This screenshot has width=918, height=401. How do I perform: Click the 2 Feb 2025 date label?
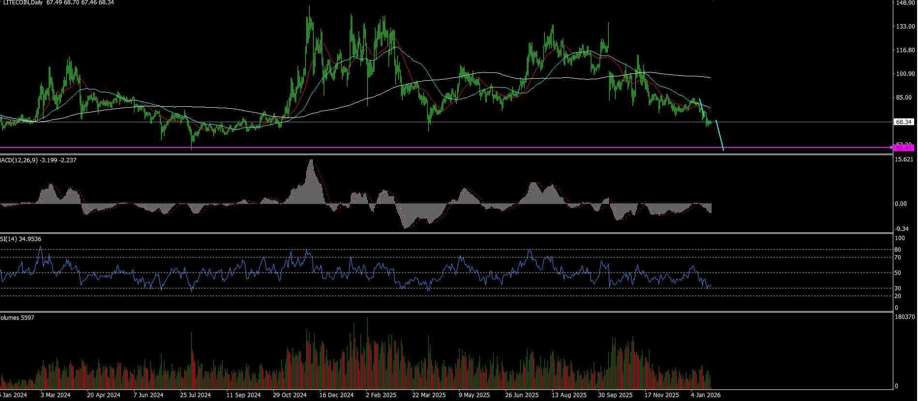(x=381, y=395)
